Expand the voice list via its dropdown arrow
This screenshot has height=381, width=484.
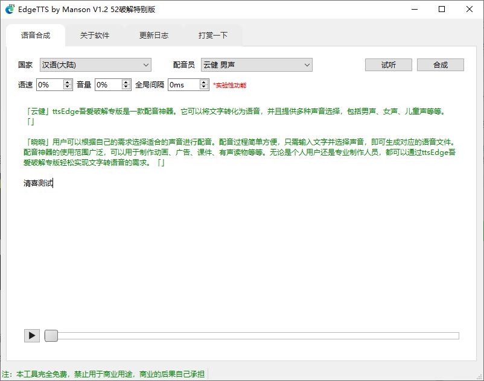point(306,65)
